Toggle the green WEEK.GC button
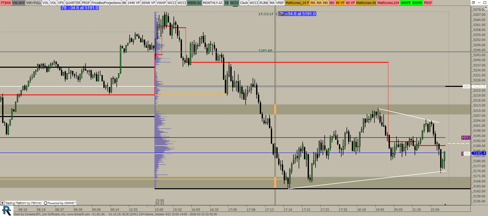Viewport: 488px width, 216px height. [x=194, y=3]
